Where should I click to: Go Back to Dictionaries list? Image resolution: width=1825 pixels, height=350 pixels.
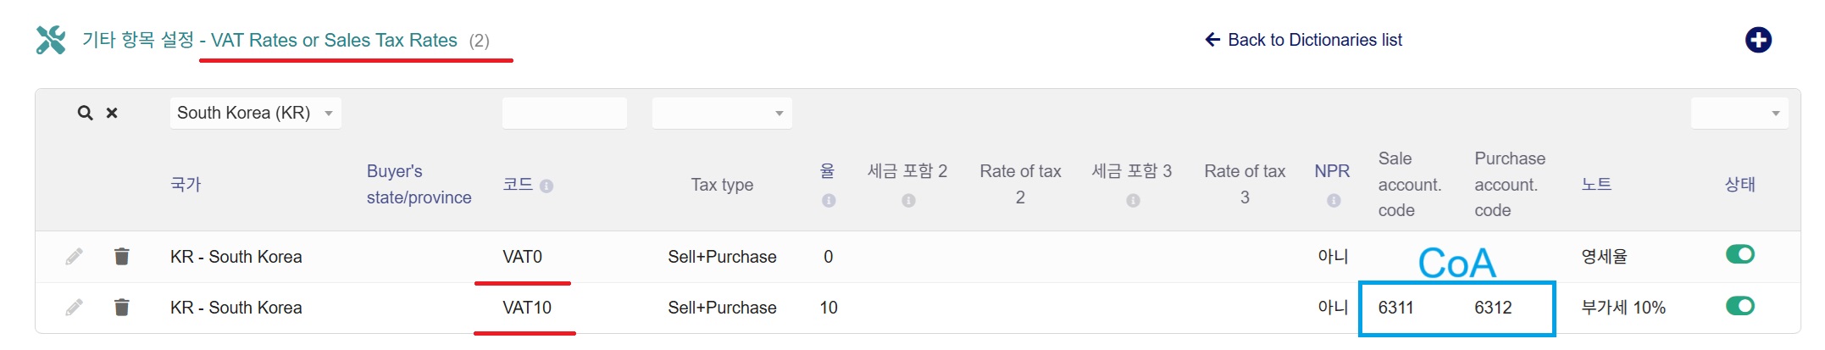point(1303,40)
